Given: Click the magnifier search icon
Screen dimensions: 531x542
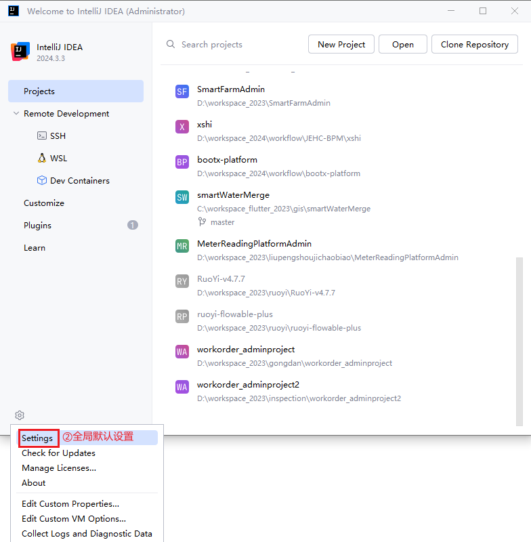Looking at the screenshot, I should click(x=171, y=44).
